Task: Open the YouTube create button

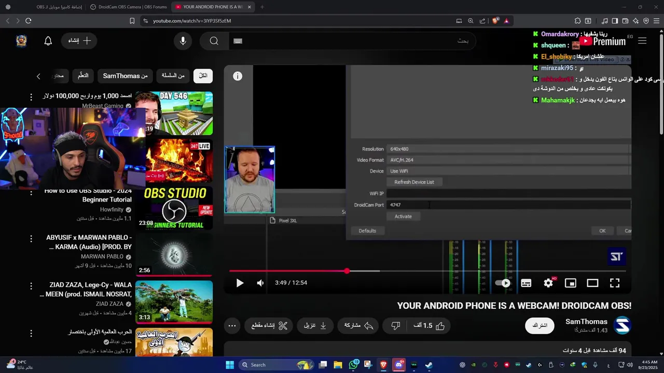Action: [79, 40]
